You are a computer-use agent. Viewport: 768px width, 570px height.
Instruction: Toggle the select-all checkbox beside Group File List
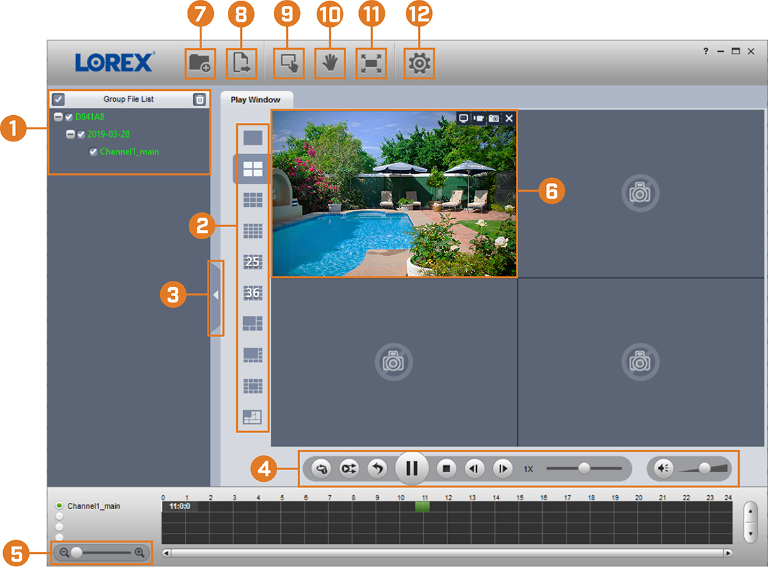(58, 99)
